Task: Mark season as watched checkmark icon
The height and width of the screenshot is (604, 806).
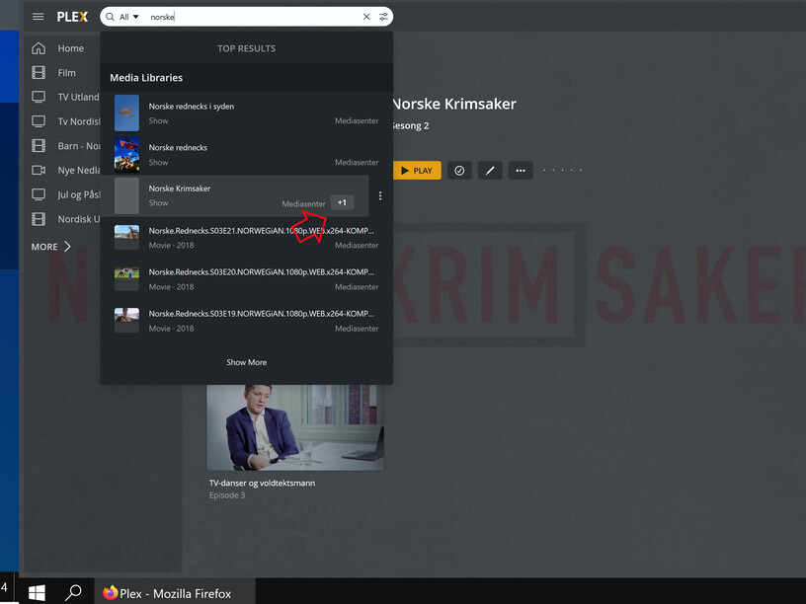Action: coord(459,171)
